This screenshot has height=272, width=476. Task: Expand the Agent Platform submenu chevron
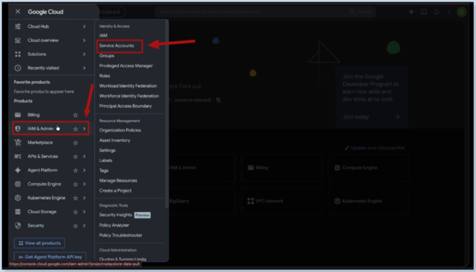tap(84, 170)
